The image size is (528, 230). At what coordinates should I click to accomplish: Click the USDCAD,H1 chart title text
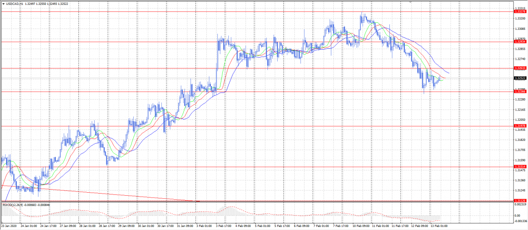pyautogui.click(x=15, y=4)
